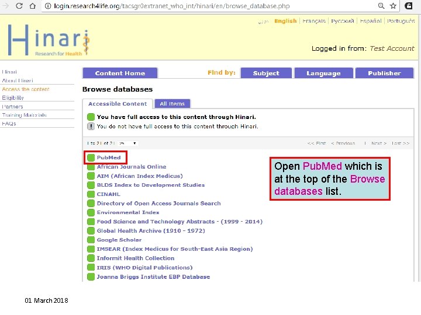Switch to the All Items tab
This screenshot has width=421, height=315.
pos(172,104)
